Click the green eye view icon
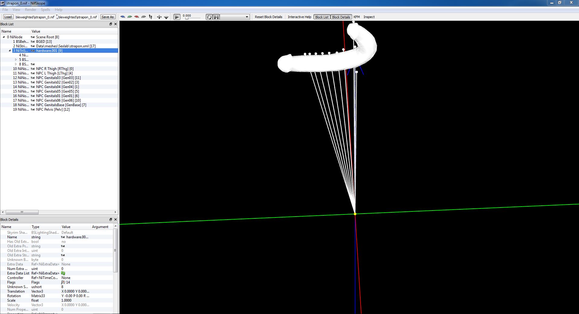 130,17
